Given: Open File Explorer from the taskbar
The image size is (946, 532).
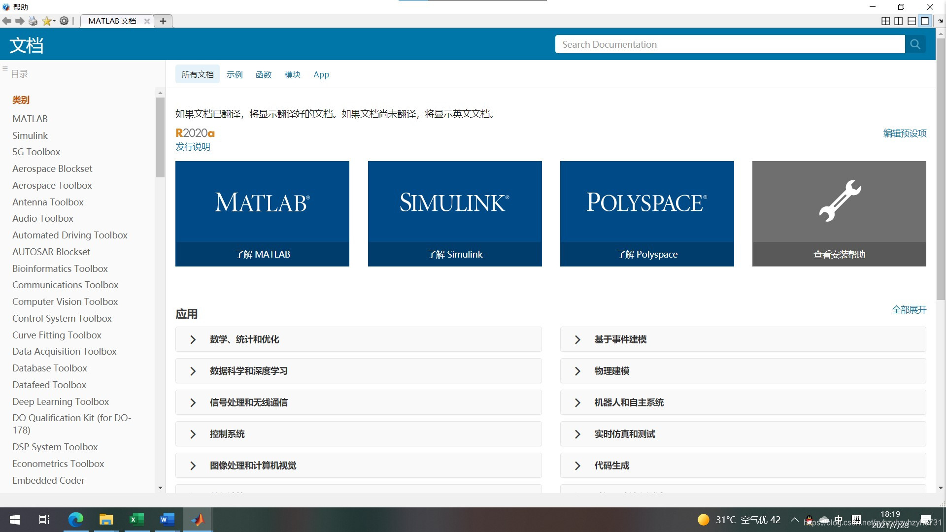Looking at the screenshot, I should pos(106,520).
